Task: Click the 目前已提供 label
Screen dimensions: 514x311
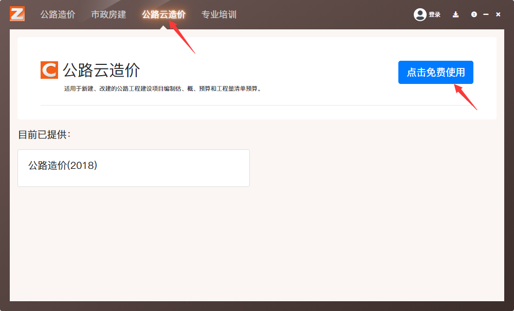Action: [44, 134]
